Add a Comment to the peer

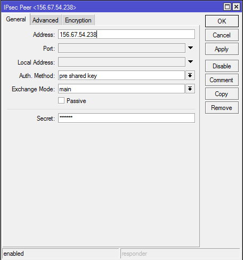(x=222, y=80)
